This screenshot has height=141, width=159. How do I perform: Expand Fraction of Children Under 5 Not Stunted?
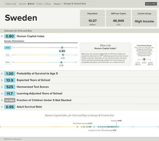[x=2, y=100]
